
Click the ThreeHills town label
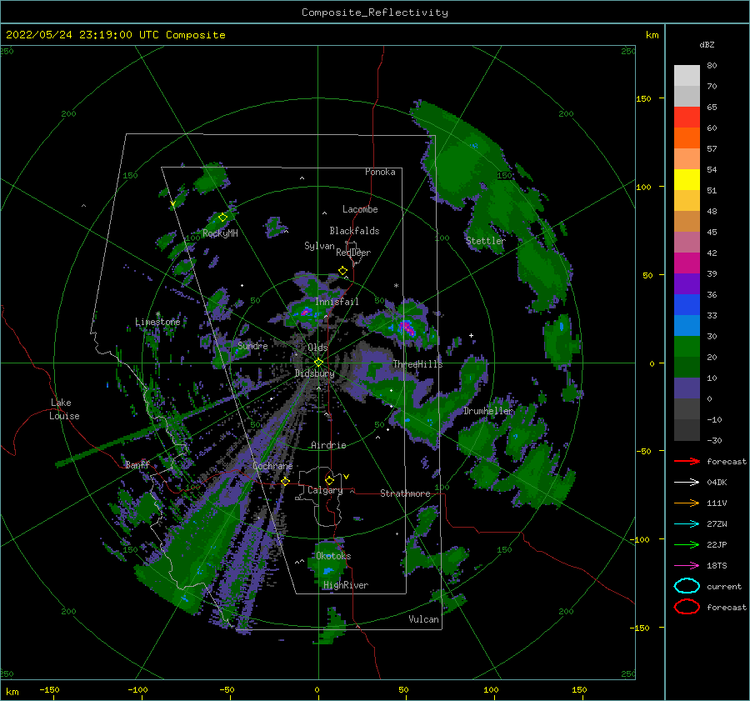(417, 364)
